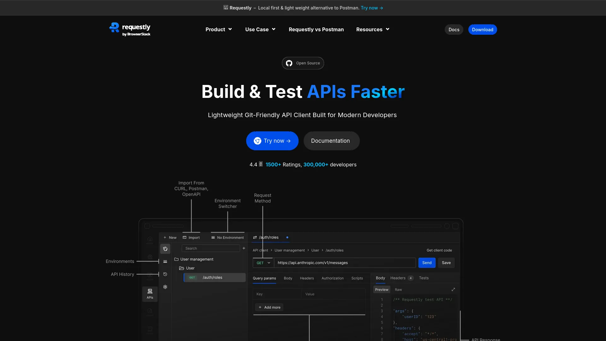
Task: Click the Import button in the mockup toolbar
Action: 191,237
